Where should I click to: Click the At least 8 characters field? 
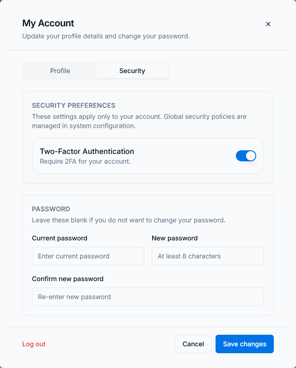(208, 256)
